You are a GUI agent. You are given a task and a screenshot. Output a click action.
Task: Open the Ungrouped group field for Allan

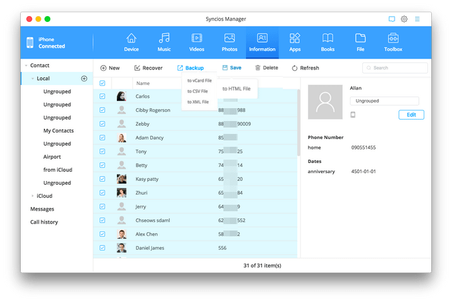pyautogui.click(x=384, y=101)
